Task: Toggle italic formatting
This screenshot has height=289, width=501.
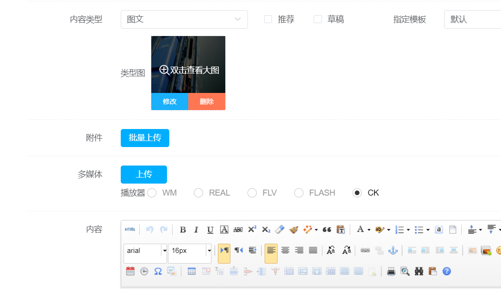Action: 196,230
